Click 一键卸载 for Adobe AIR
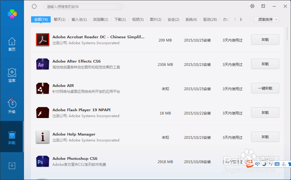The width and height of the screenshot is (291, 180). (x=265, y=88)
